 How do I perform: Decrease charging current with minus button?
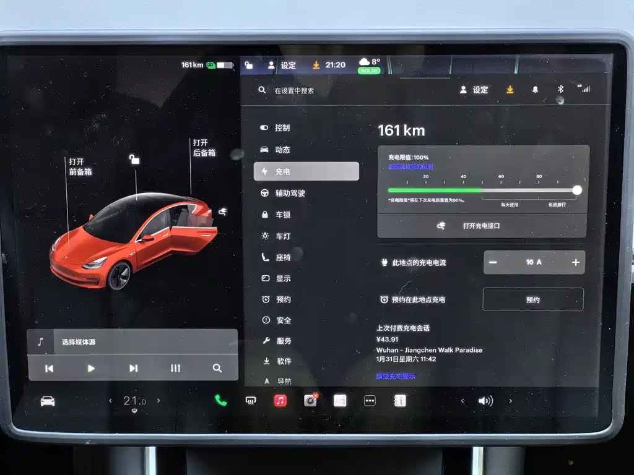coord(493,262)
